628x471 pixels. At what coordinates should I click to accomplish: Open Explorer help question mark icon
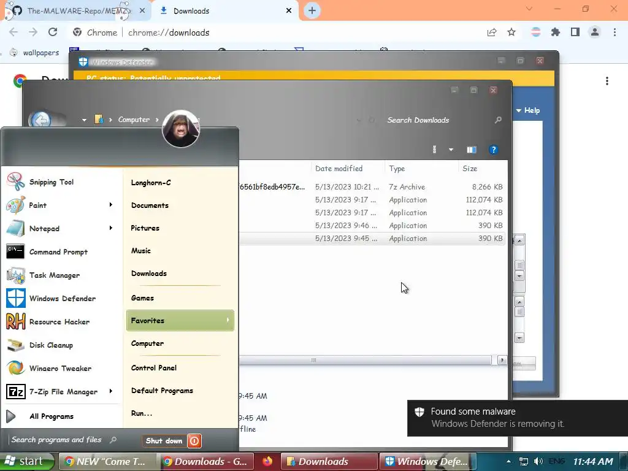coord(494,150)
